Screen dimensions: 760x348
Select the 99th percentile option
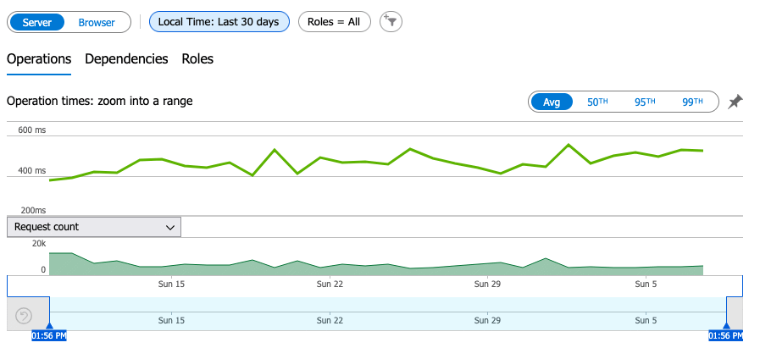coord(692,102)
